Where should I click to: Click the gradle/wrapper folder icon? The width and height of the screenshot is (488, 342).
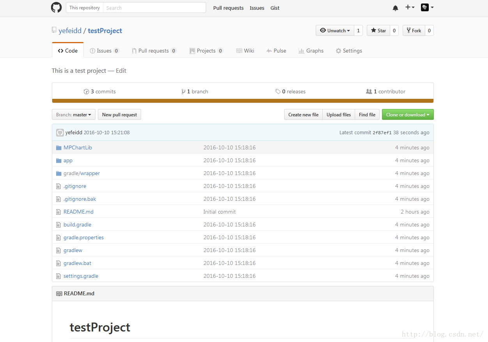click(x=59, y=173)
